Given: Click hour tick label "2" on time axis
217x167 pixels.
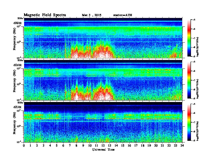Looking at the screenshot, I should (37, 146).
